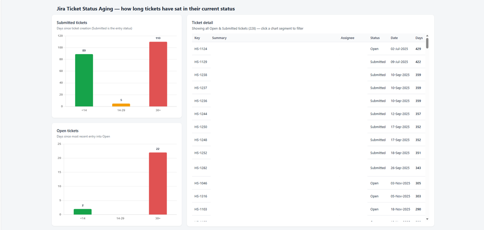This screenshot has width=484, height=230.
Task: Click ticket key HS-1236
Action: [x=200, y=101]
